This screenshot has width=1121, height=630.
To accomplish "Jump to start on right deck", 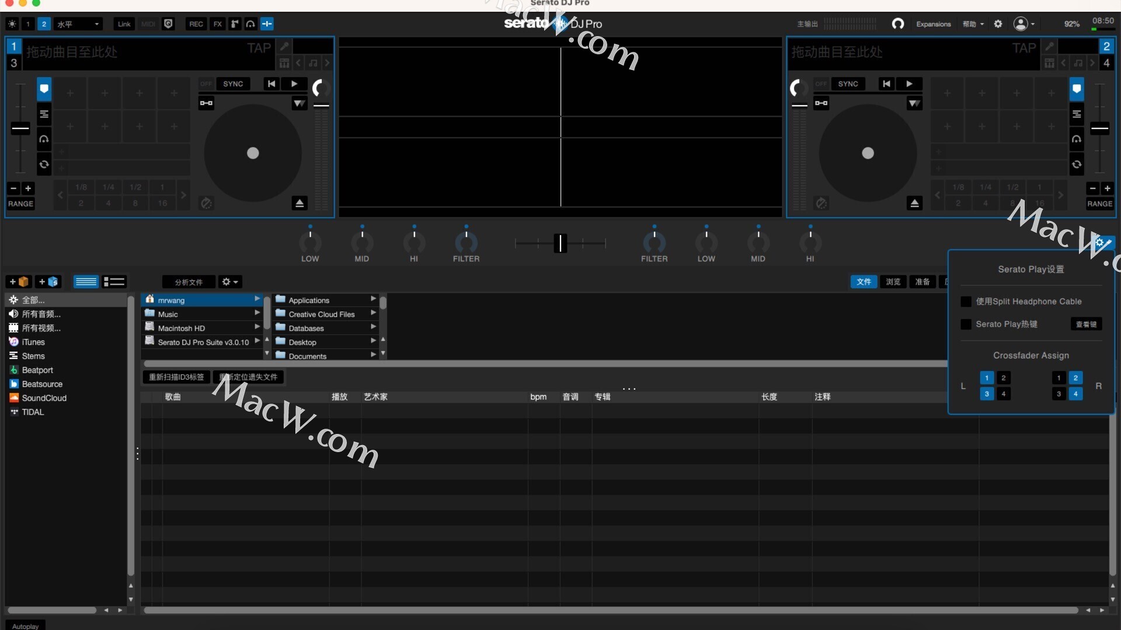I will [886, 84].
